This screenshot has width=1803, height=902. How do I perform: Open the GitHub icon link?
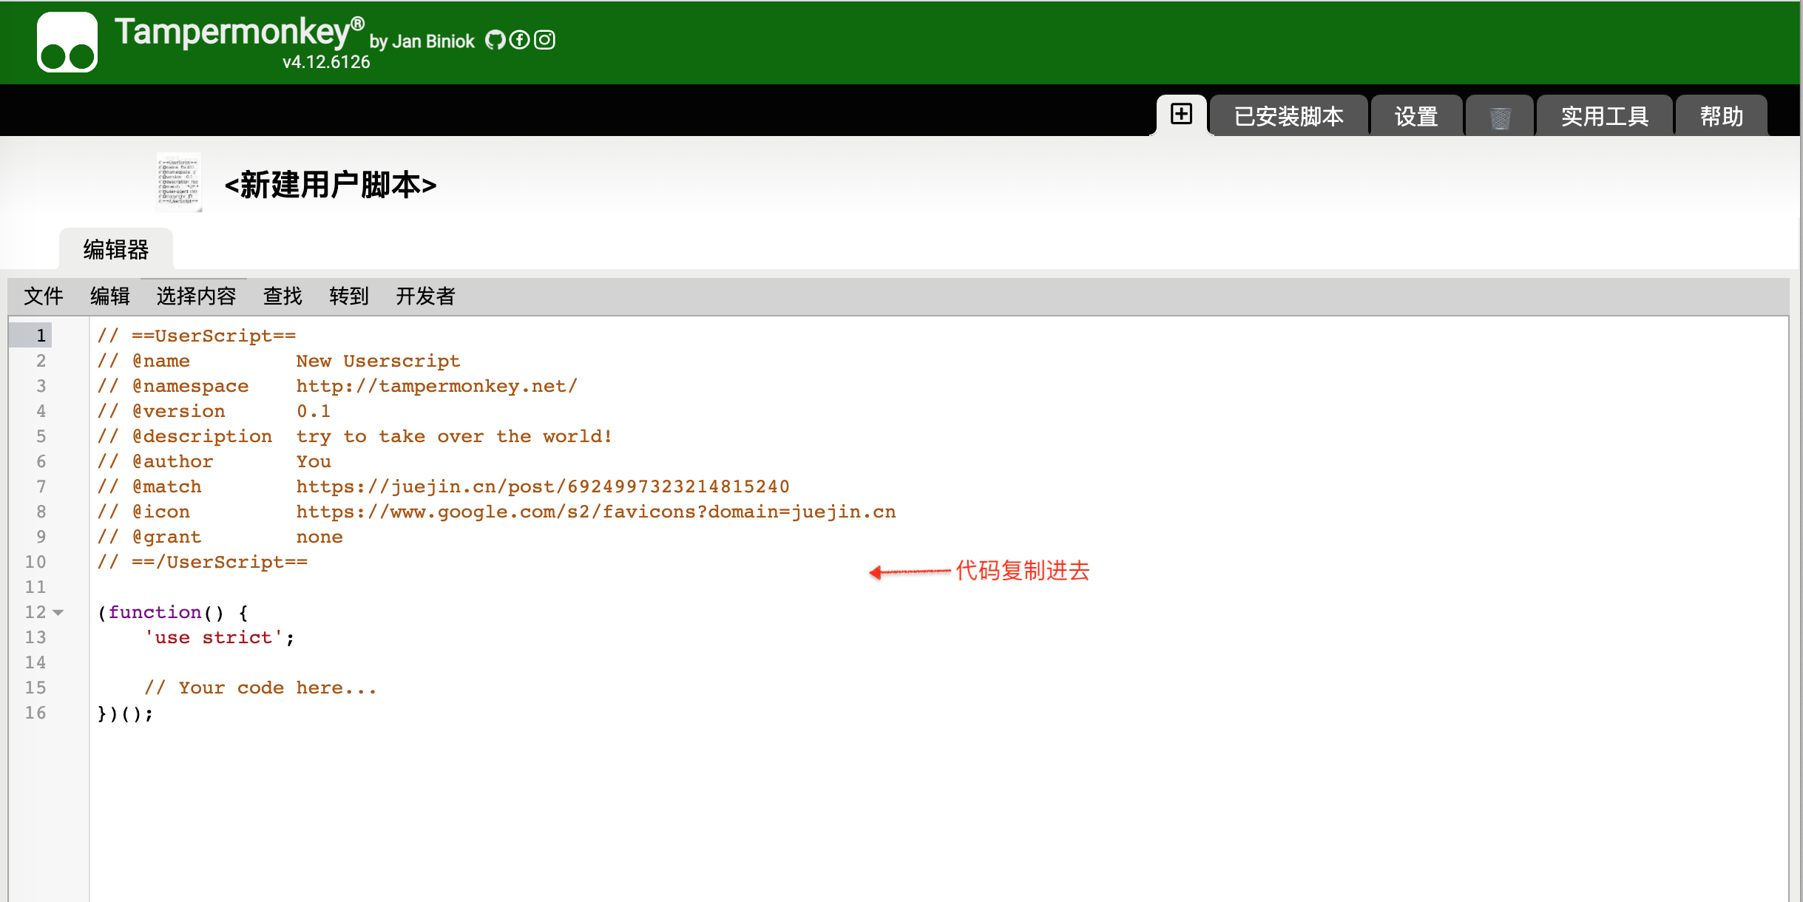495,40
